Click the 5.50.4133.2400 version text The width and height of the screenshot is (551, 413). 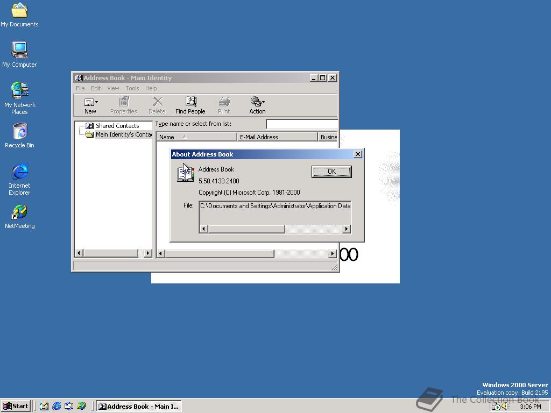(219, 181)
